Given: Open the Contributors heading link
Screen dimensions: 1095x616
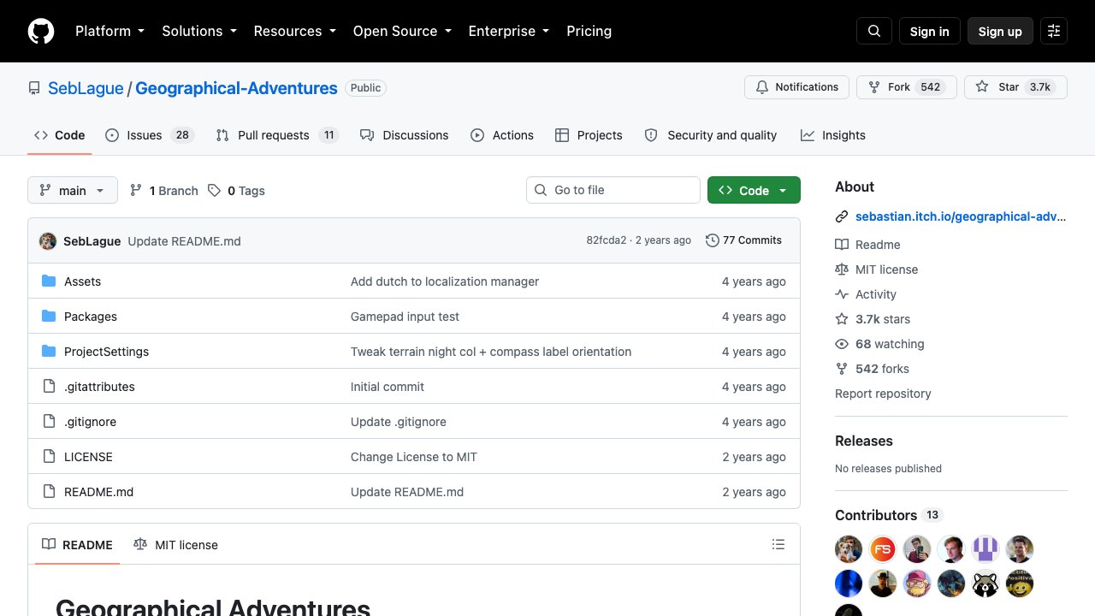Looking at the screenshot, I should 889,515.
